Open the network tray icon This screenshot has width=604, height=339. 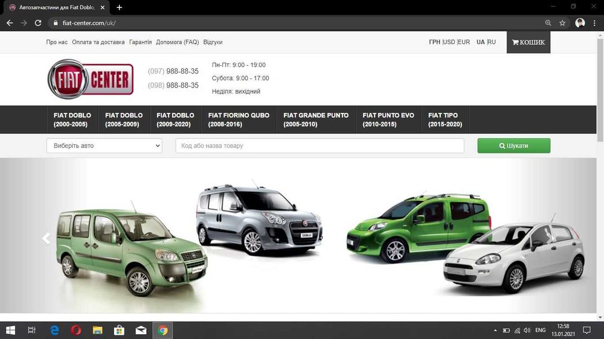517,330
